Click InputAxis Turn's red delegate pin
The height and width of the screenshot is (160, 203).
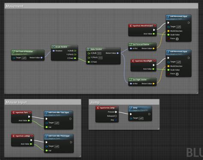click(30, 112)
